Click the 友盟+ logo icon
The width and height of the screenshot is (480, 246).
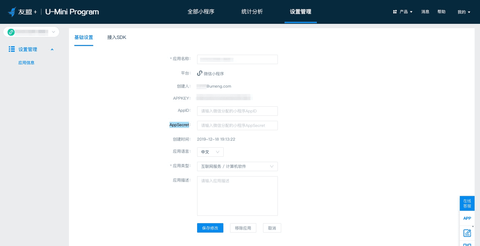click(x=12, y=12)
